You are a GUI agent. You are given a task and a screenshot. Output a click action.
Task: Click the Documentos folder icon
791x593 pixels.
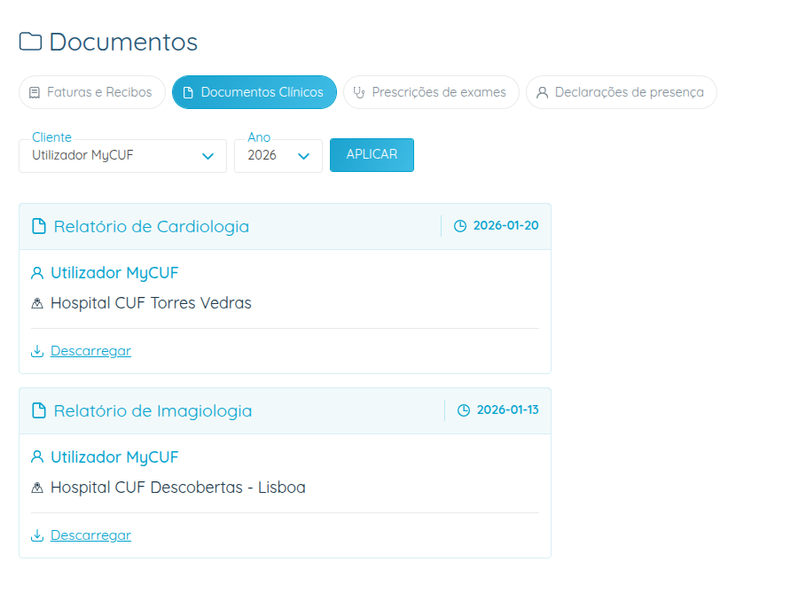(x=30, y=42)
